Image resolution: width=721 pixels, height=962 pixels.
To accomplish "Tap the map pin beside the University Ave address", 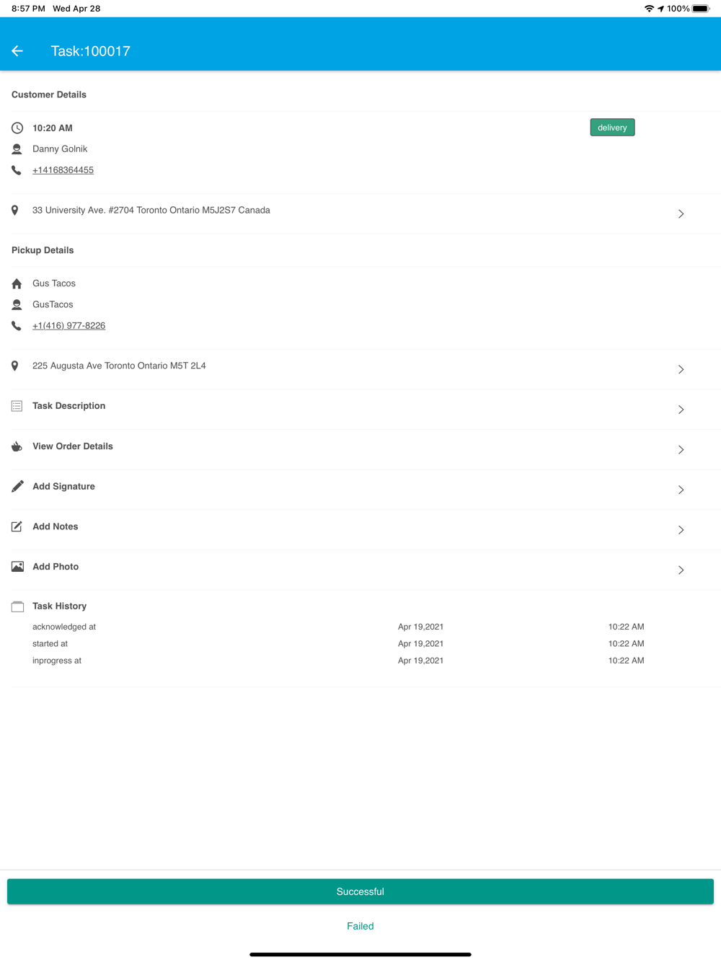I will [15, 211].
